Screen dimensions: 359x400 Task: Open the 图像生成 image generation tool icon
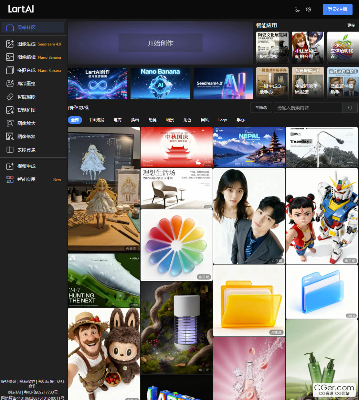[10, 44]
